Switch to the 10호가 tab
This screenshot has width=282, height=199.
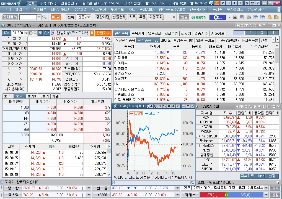pyautogui.click(x=44, y=96)
